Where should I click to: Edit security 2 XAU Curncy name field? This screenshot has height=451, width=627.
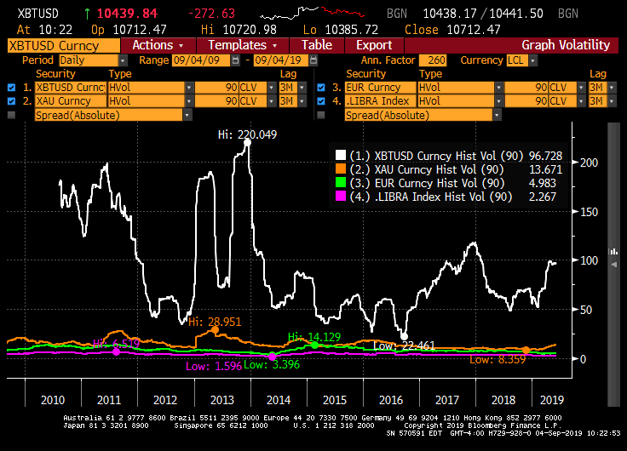click(x=71, y=101)
